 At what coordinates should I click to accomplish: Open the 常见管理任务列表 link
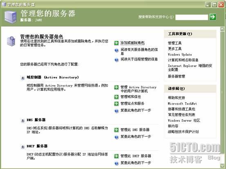tap(181, 115)
